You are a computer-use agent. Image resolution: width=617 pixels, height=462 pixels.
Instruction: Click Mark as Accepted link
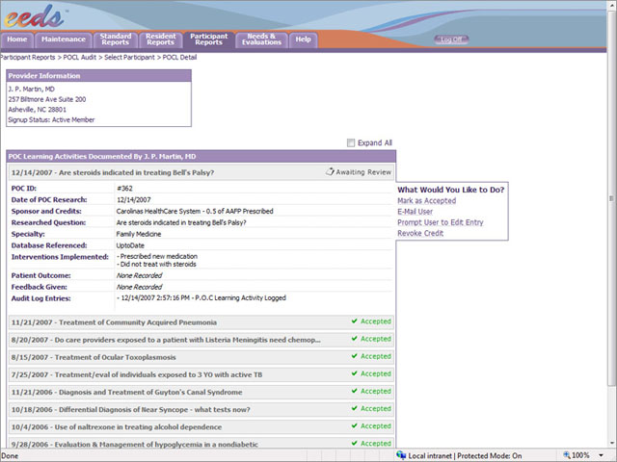click(x=426, y=201)
